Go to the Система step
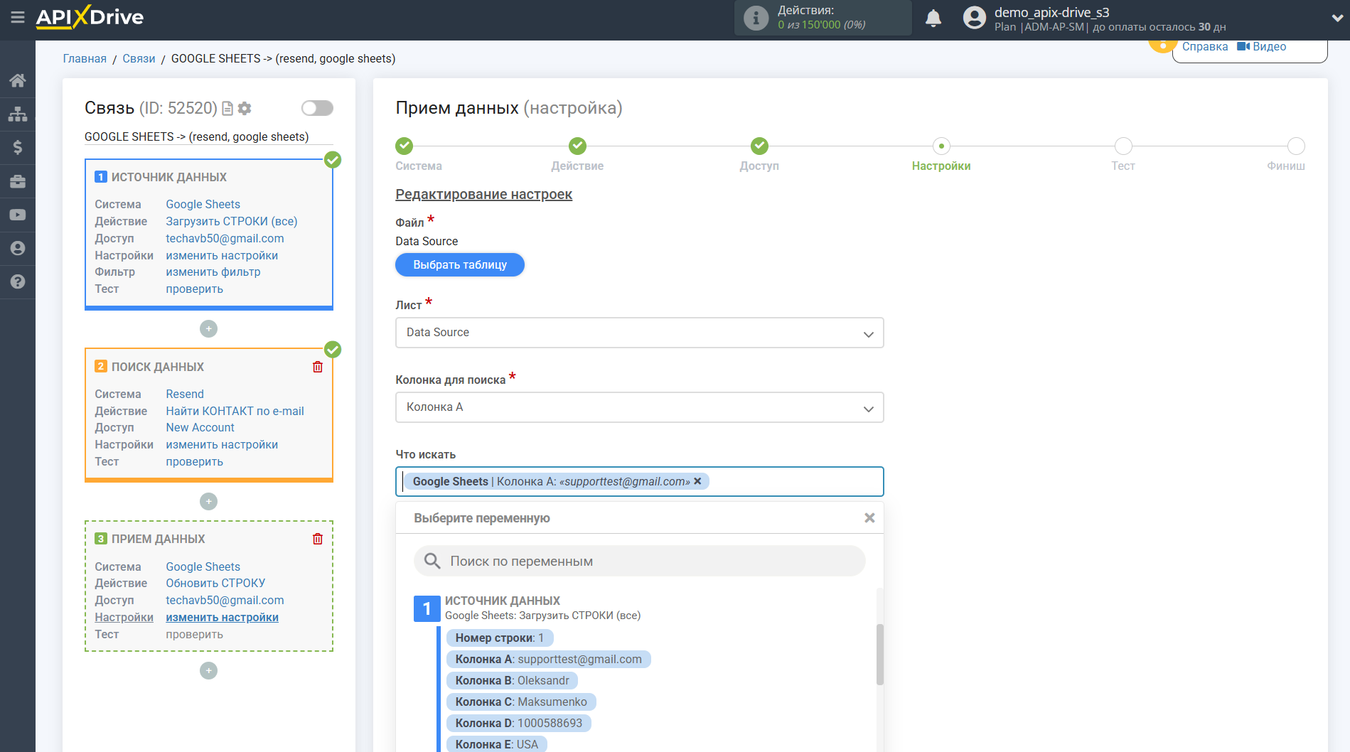The height and width of the screenshot is (752, 1350). [404, 146]
